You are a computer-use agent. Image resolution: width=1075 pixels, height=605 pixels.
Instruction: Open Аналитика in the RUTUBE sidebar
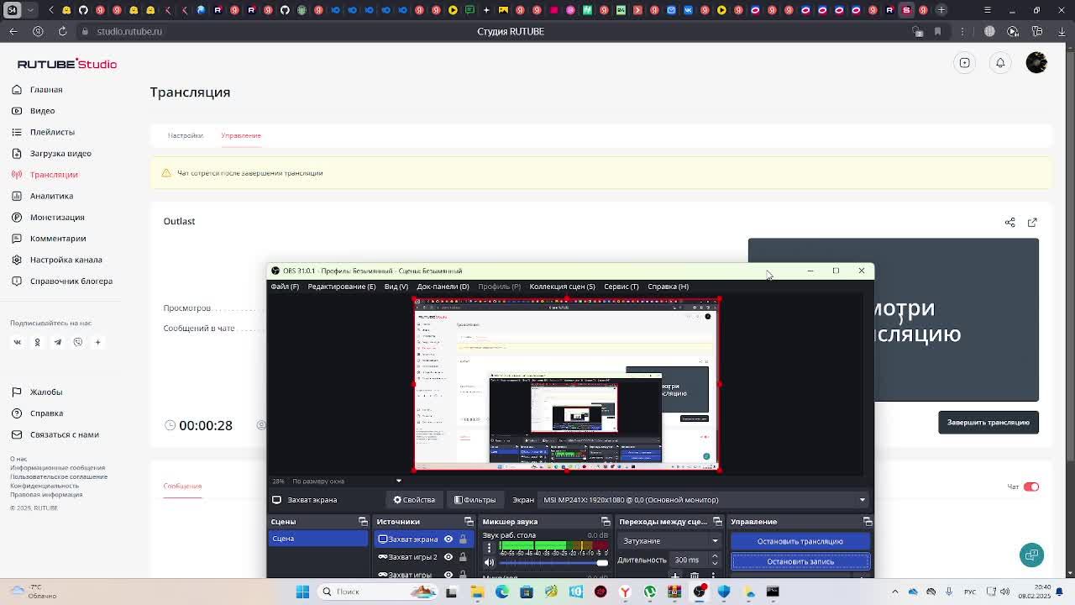tap(42, 196)
